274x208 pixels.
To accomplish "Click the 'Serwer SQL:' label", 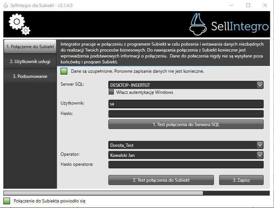I will click(72, 84).
